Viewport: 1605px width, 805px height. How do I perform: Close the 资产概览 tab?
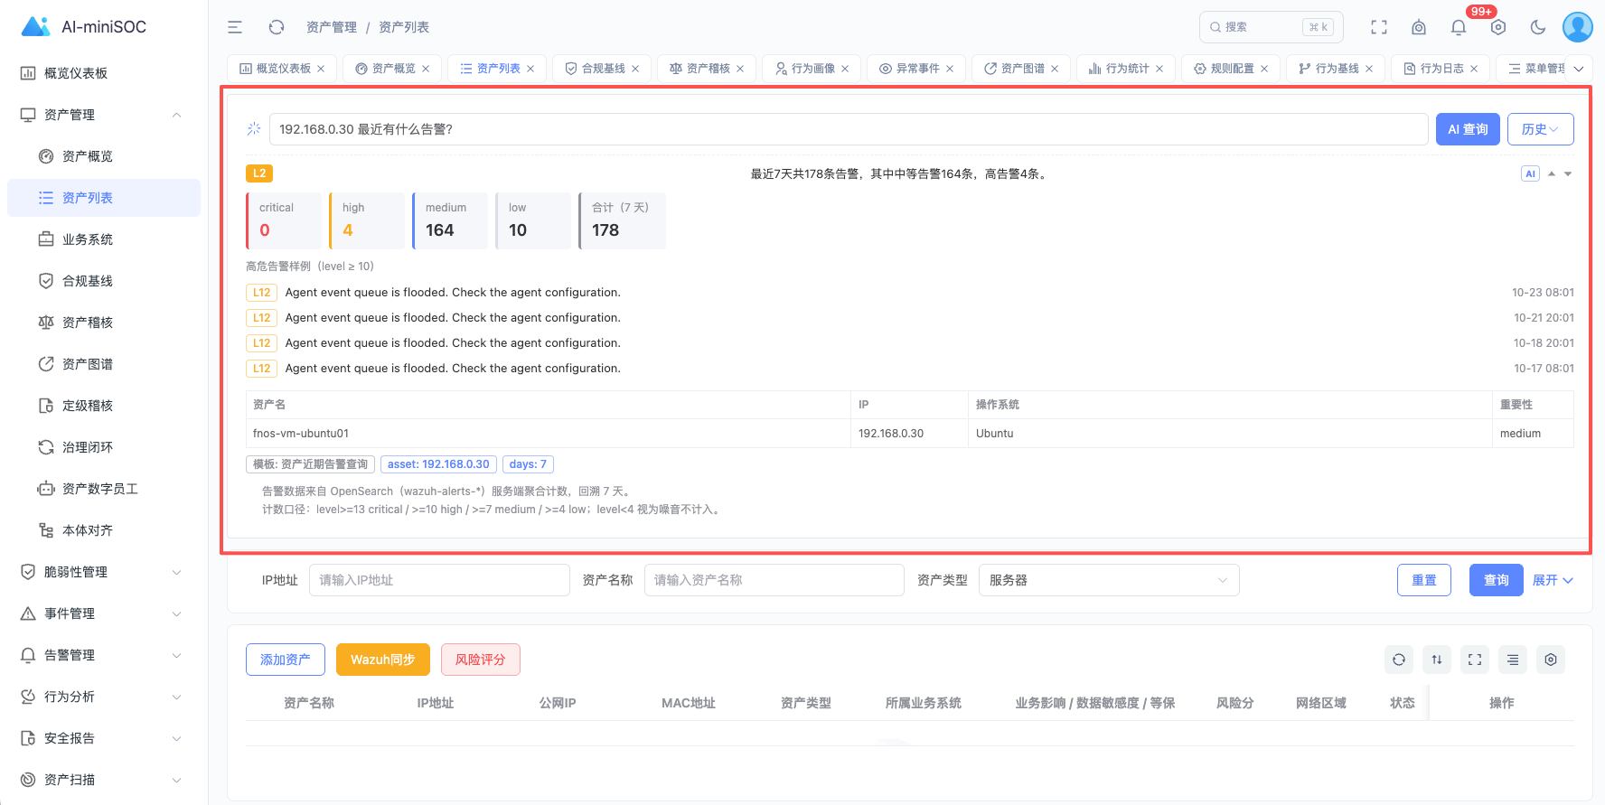pyautogui.click(x=426, y=69)
